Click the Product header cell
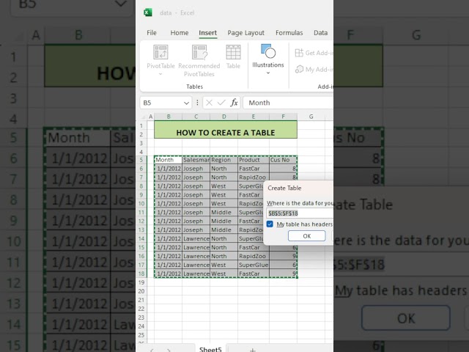469x352 pixels. point(254,160)
